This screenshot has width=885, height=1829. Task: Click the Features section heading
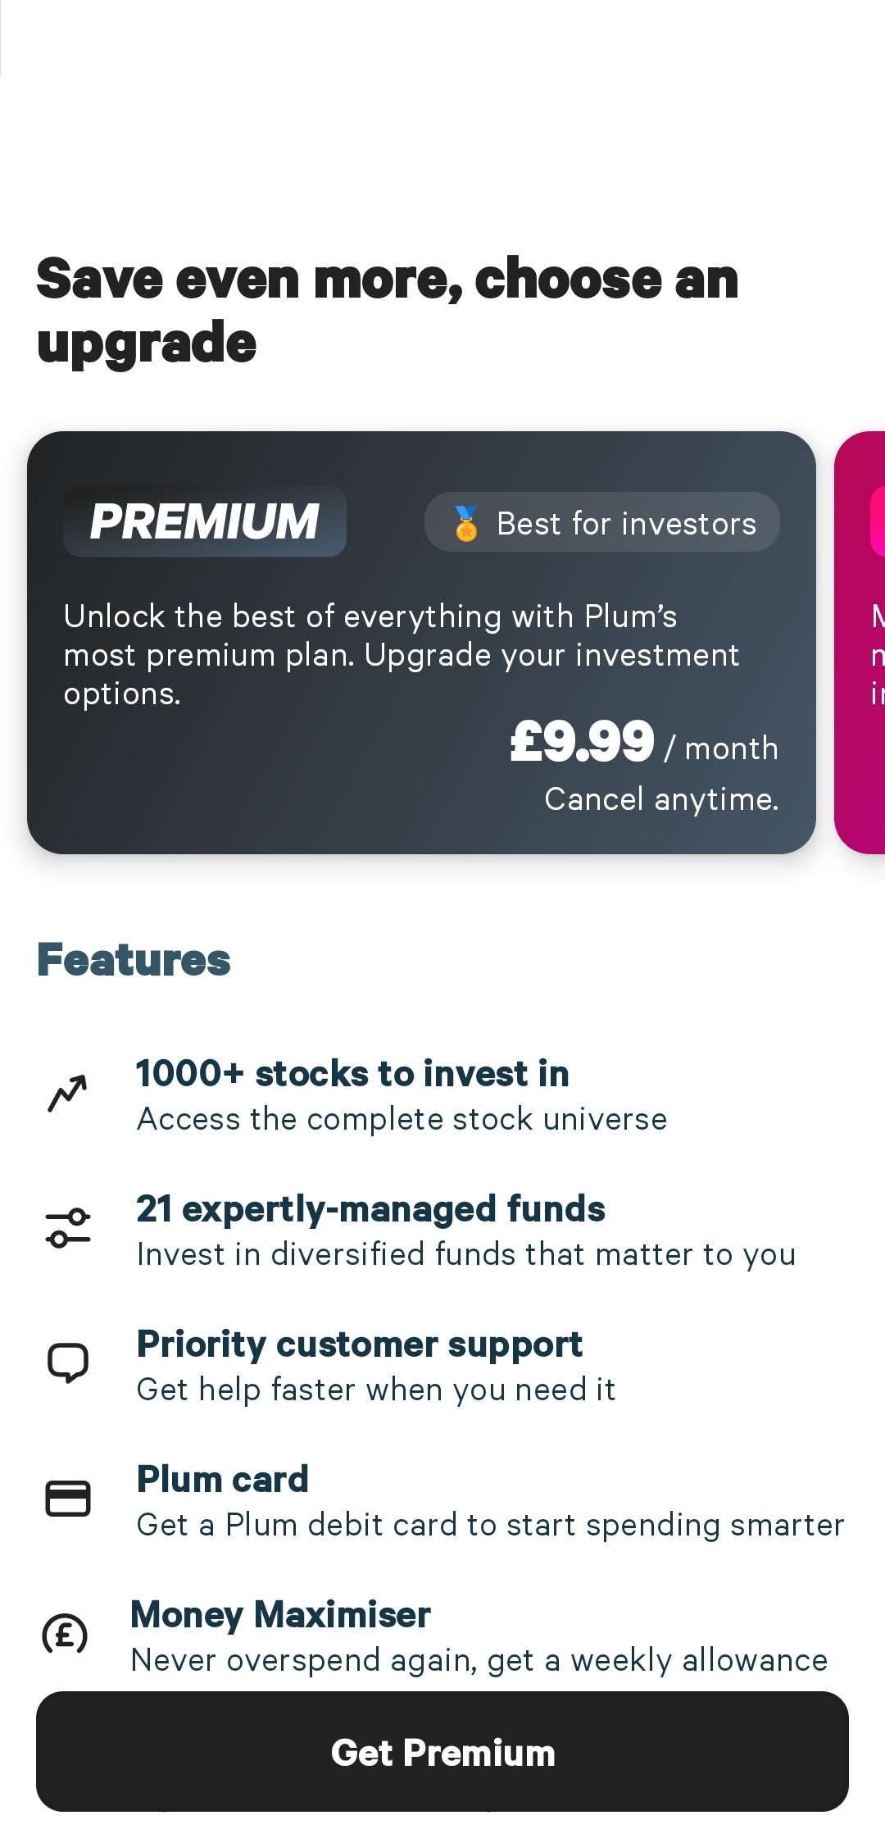(x=134, y=960)
